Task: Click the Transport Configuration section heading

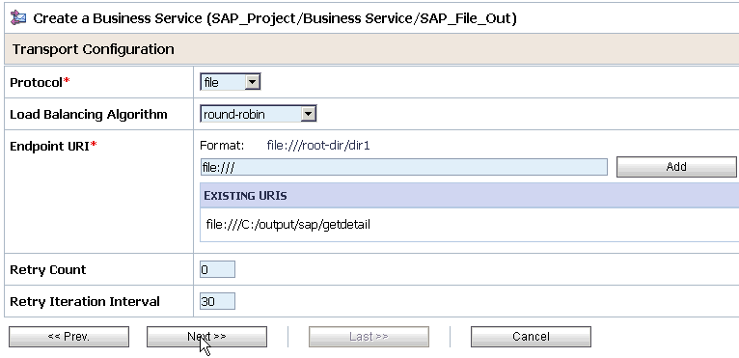Action: click(94, 49)
